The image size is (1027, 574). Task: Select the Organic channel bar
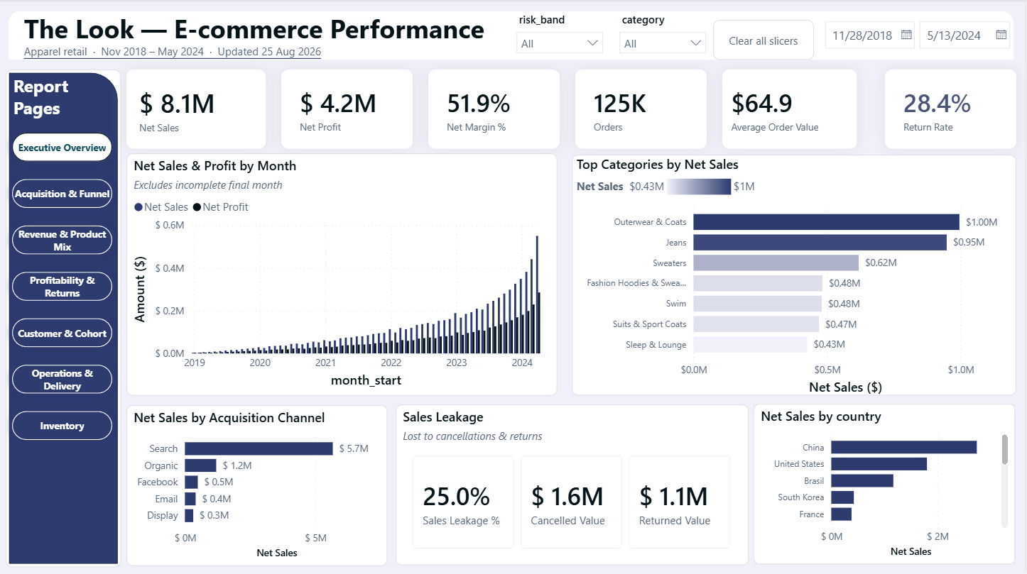[200, 465]
